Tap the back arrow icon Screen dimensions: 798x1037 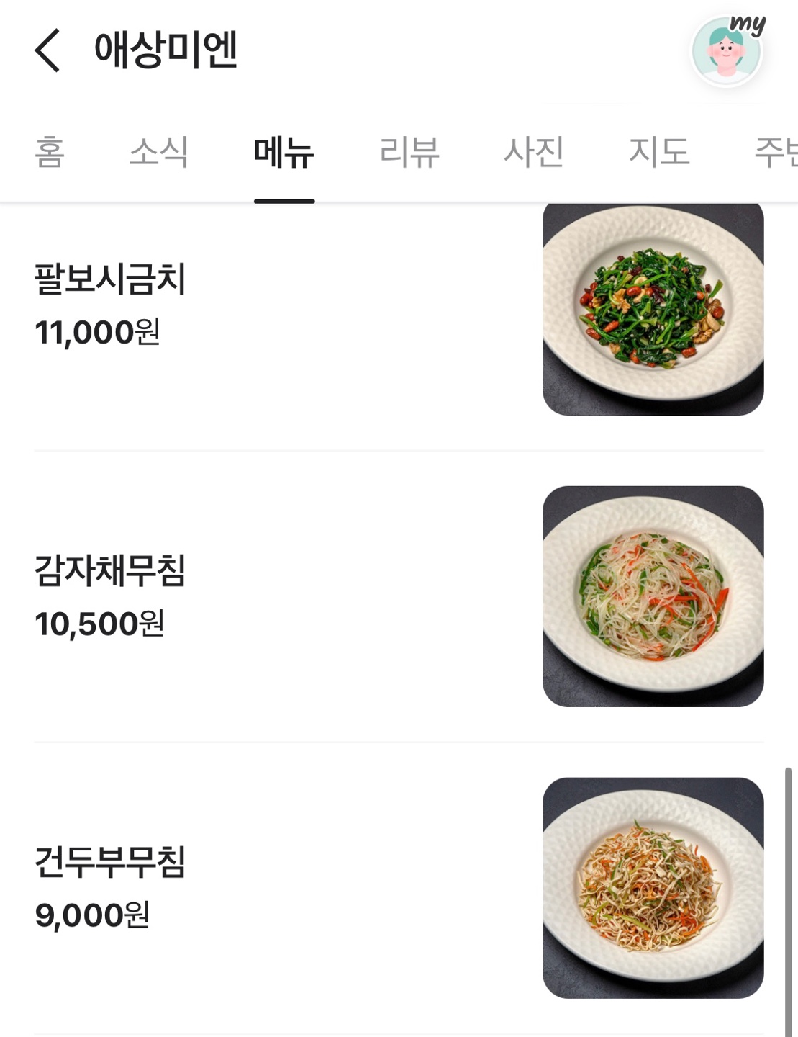coord(47,50)
